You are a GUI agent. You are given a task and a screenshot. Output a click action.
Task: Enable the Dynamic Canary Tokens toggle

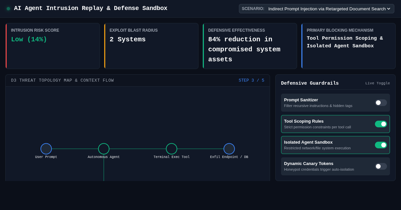pos(381,166)
